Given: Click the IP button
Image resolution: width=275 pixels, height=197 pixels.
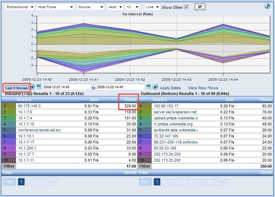Looking at the screenshot, I should pyautogui.click(x=200, y=7).
